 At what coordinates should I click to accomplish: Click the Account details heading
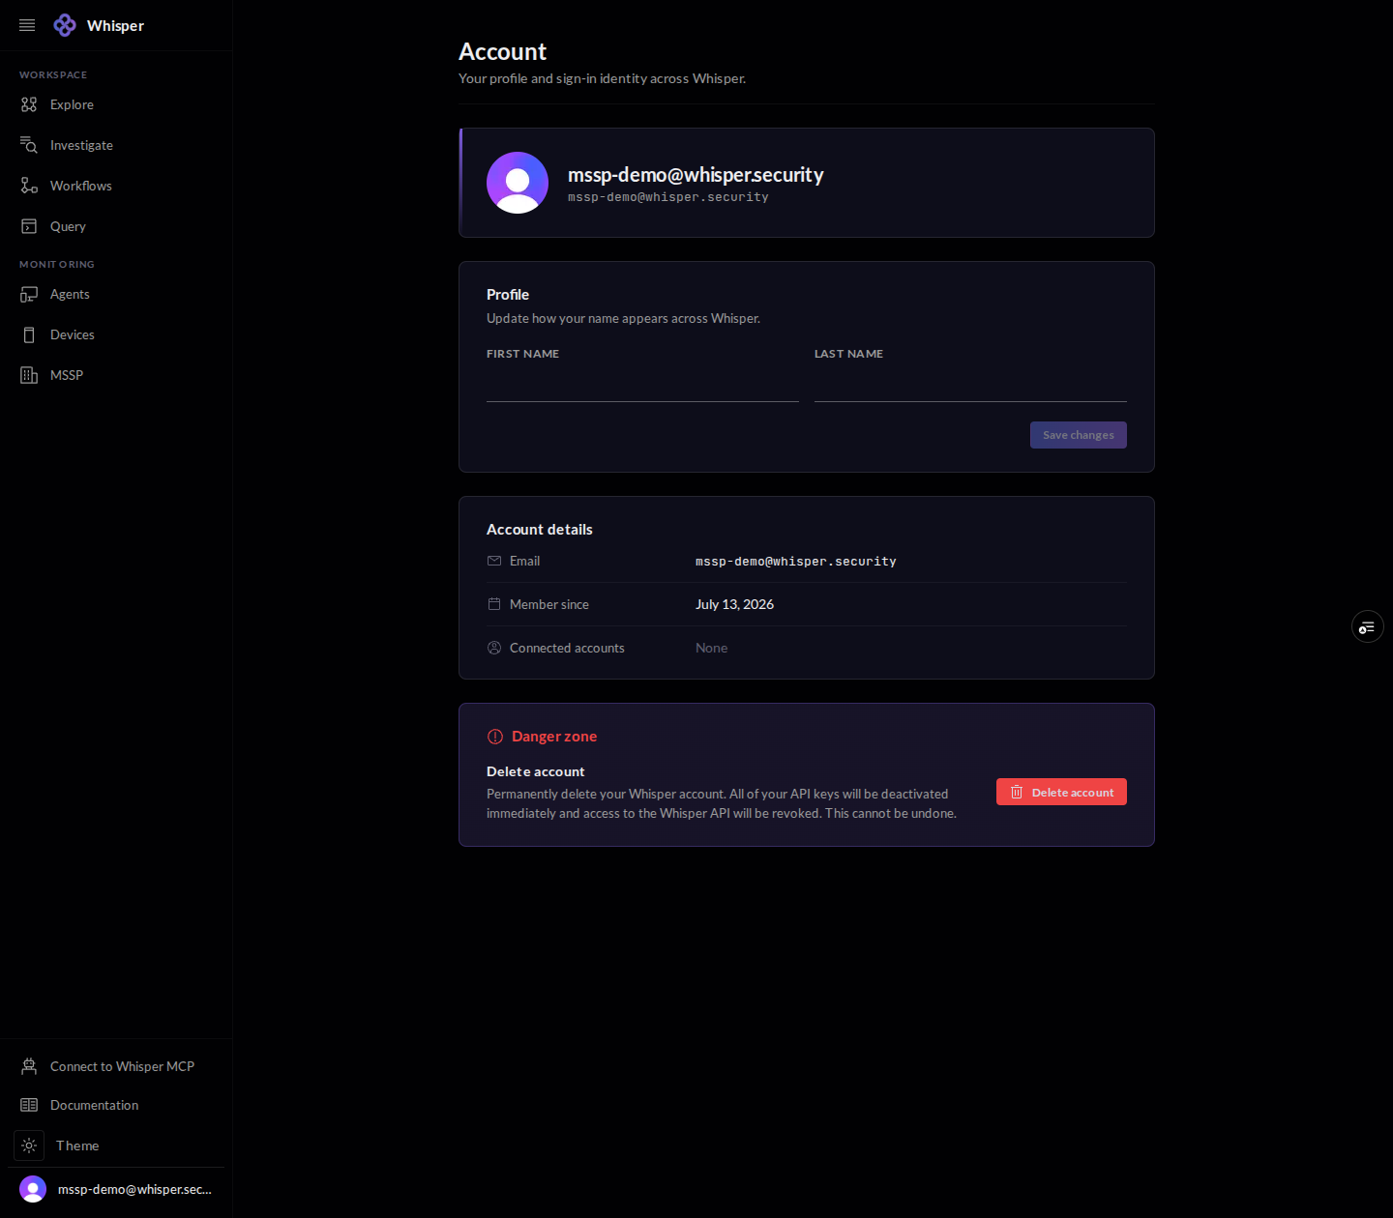[540, 530]
